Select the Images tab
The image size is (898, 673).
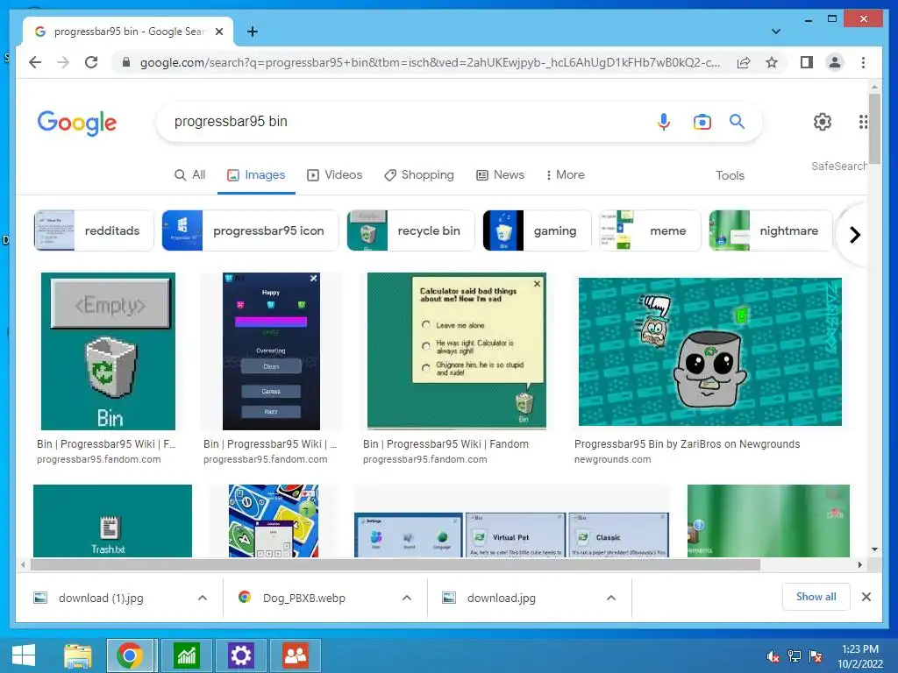tap(256, 175)
